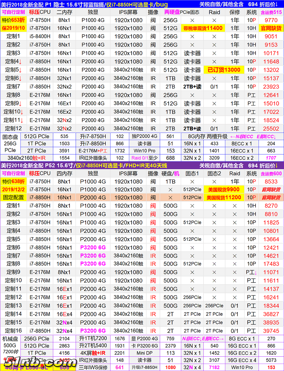Select the price 39745 cell

[271, 331]
